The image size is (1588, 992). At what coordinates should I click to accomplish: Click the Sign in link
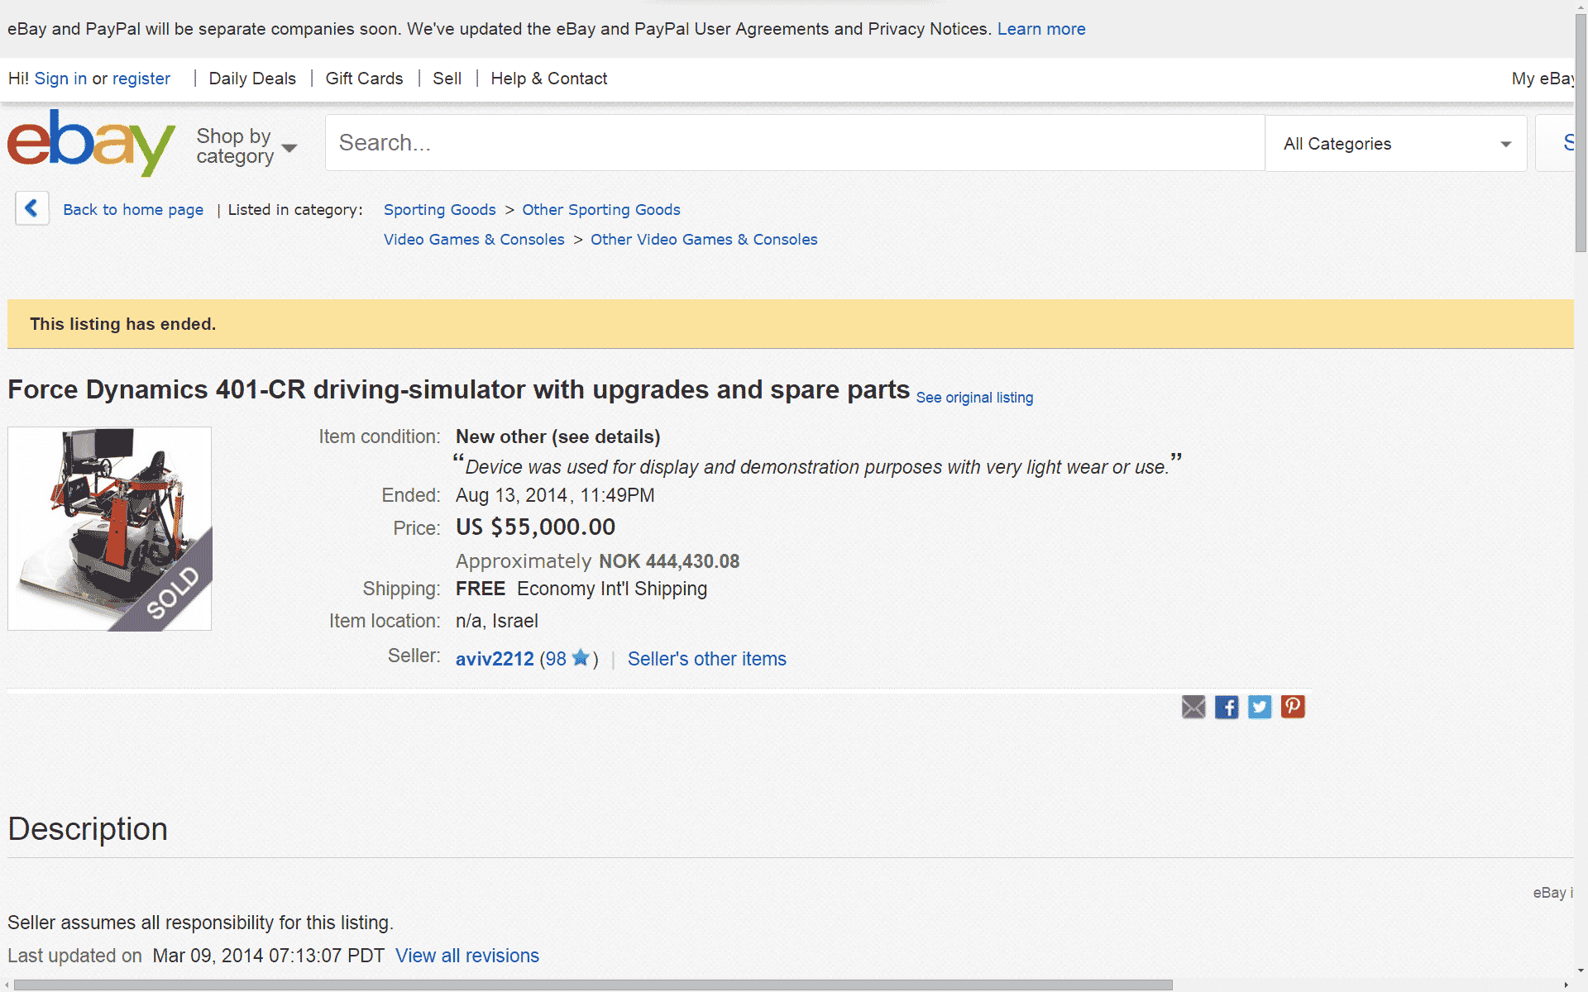(60, 79)
